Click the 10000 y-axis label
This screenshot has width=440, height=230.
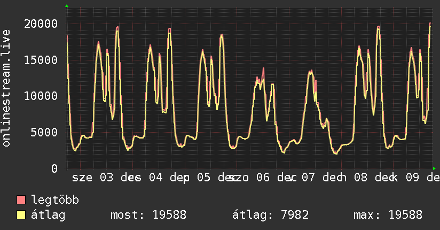coord(41,96)
